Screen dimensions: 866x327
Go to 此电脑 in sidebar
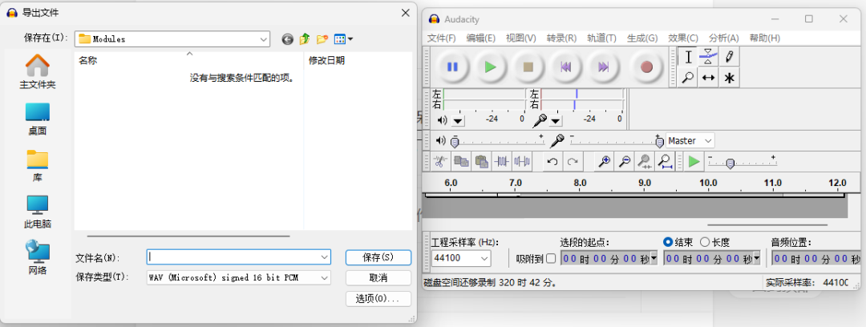(38, 212)
